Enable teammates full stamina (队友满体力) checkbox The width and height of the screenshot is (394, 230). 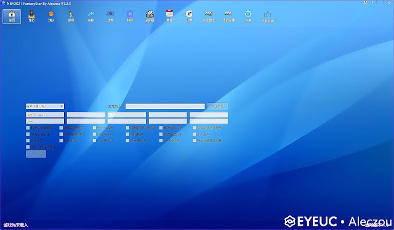(x=127, y=141)
